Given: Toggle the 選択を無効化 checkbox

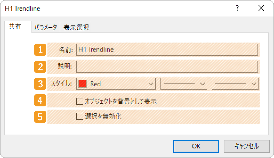Looking at the screenshot, I should click(80, 116).
